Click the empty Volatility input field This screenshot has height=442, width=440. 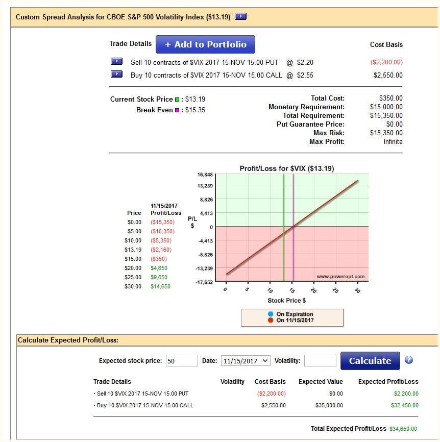[320, 360]
